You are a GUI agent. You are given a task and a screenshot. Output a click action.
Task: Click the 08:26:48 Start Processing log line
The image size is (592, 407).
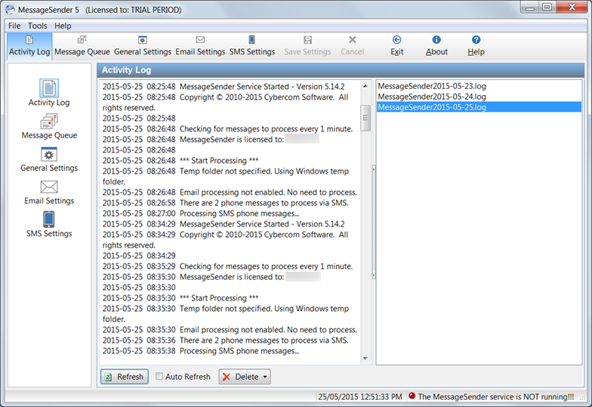(x=180, y=160)
